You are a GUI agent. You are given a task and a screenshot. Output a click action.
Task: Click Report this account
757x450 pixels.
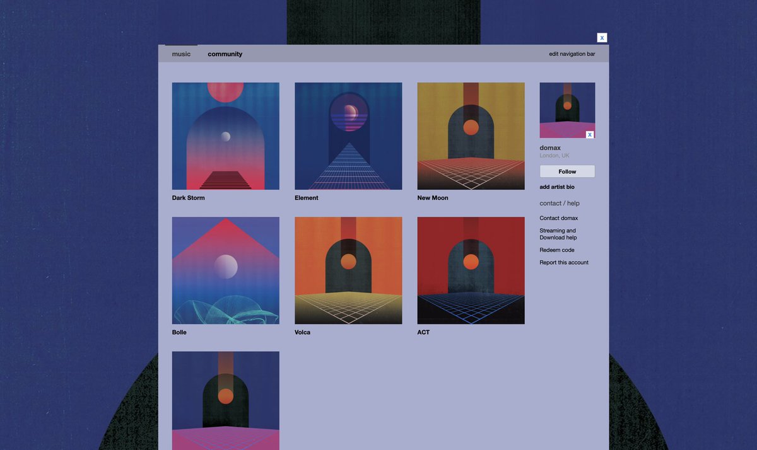click(564, 263)
